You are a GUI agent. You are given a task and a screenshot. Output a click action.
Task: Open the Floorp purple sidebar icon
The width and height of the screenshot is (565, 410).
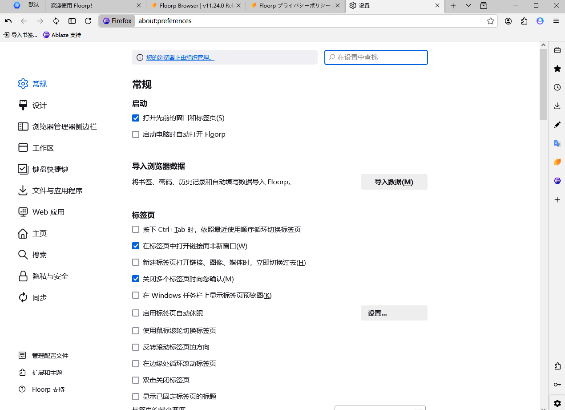pos(557,181)
